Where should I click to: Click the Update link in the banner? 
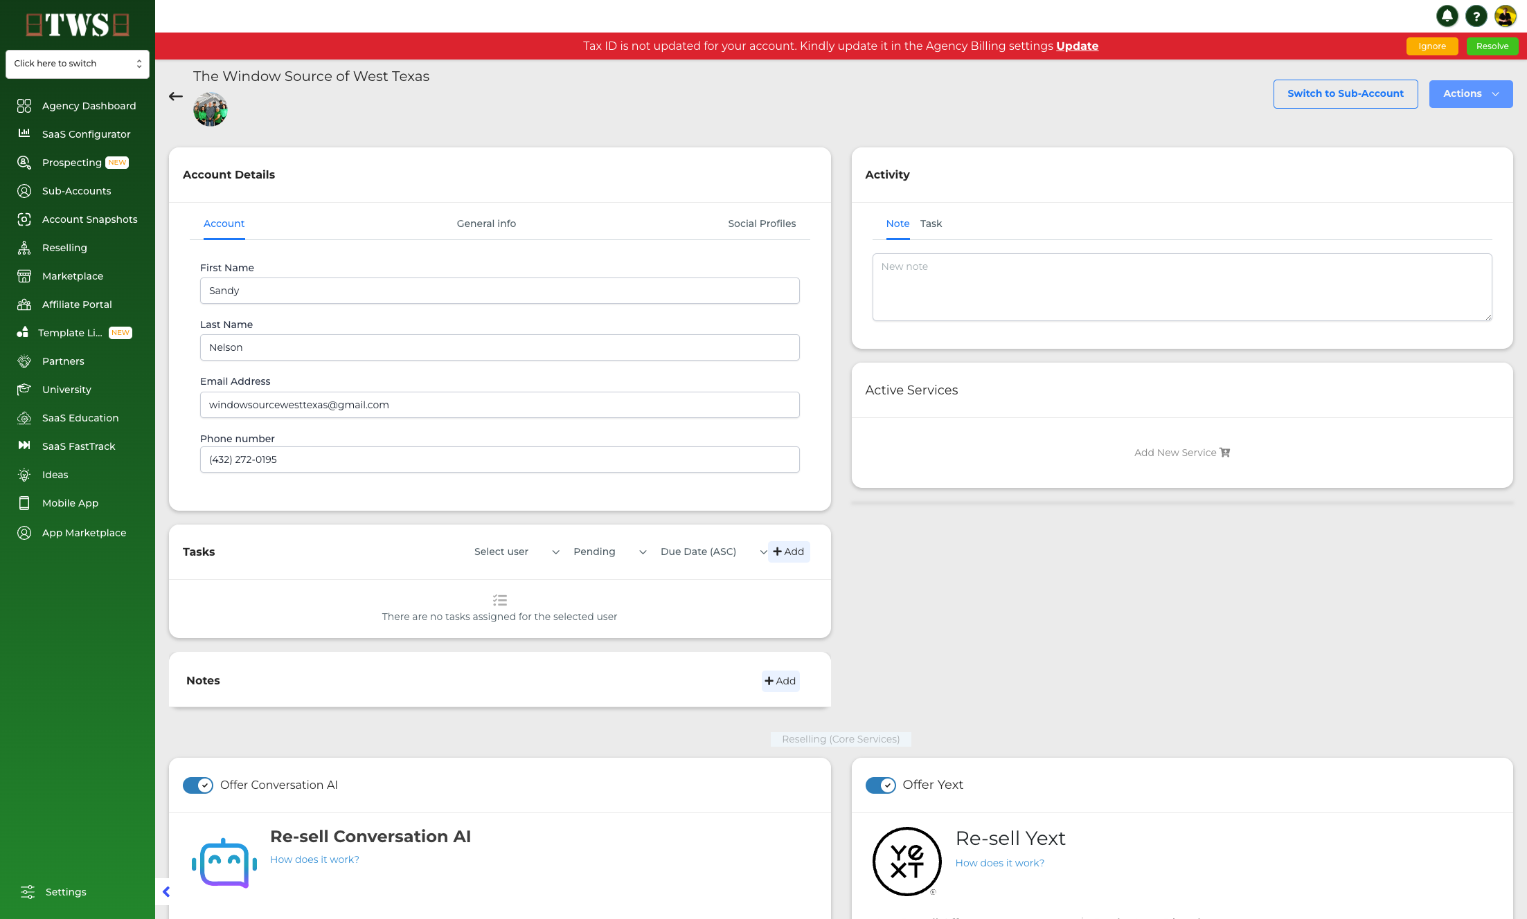(1077, 46)
